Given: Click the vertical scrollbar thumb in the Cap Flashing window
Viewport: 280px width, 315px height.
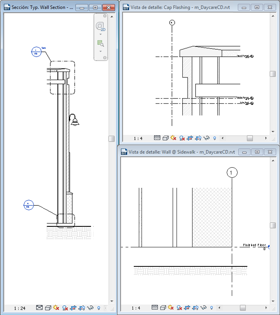Looking at the screenshot, I should point(273,74).
